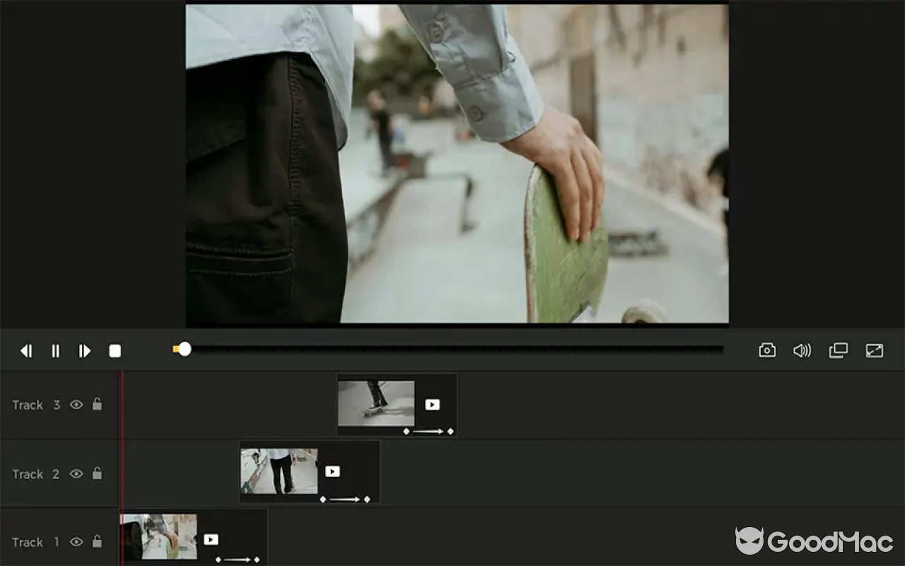Toggle the picture-in-picture preview icon
905x566 pixels.
click(x=838, y=350)
